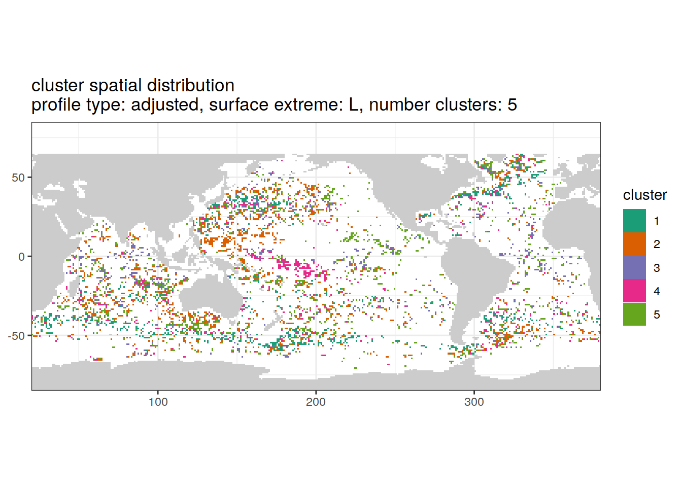
Task: Click the x-axis tick label '200'
Action: (x=316, y=402)
